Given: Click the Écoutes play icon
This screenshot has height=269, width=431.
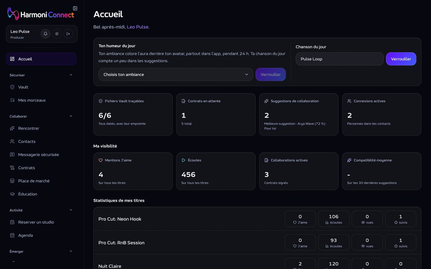Looking at the screenshot, I should [183, 160].
